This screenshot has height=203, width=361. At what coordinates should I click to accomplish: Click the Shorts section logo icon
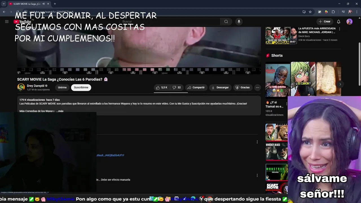(268, 56)
